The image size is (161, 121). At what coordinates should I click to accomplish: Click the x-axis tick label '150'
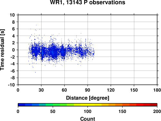[134, 90]
